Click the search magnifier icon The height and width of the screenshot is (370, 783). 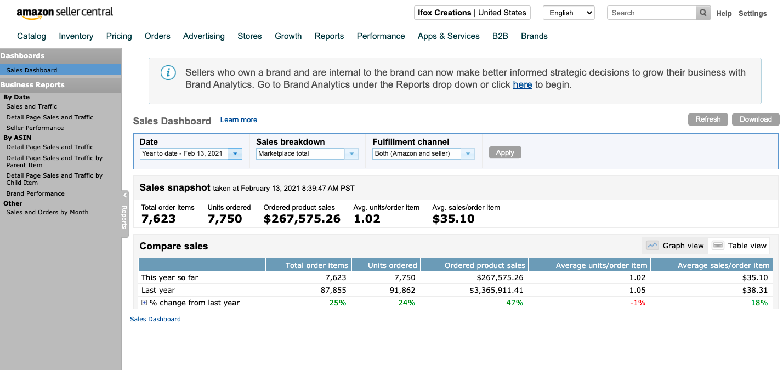click(x=703, y=13)
